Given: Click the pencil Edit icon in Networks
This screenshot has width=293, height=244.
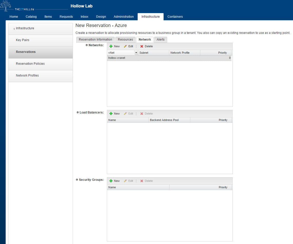Looking at the screenshot, I should point(125,46).
